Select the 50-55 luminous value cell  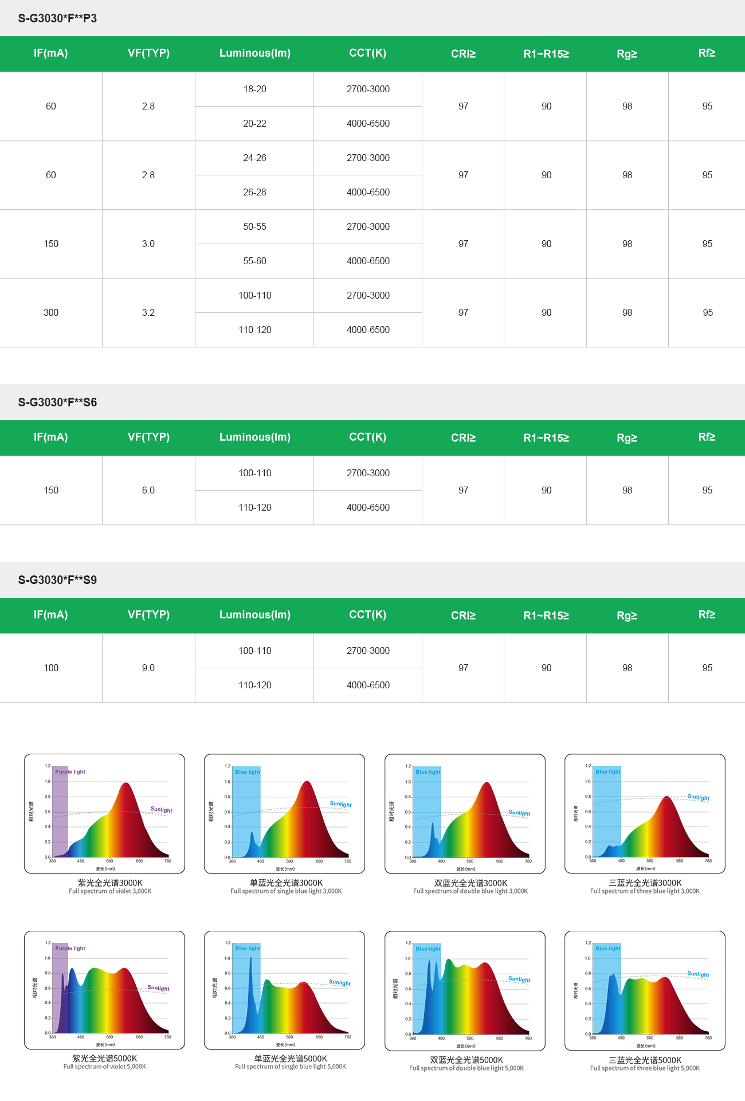[254, 226]
